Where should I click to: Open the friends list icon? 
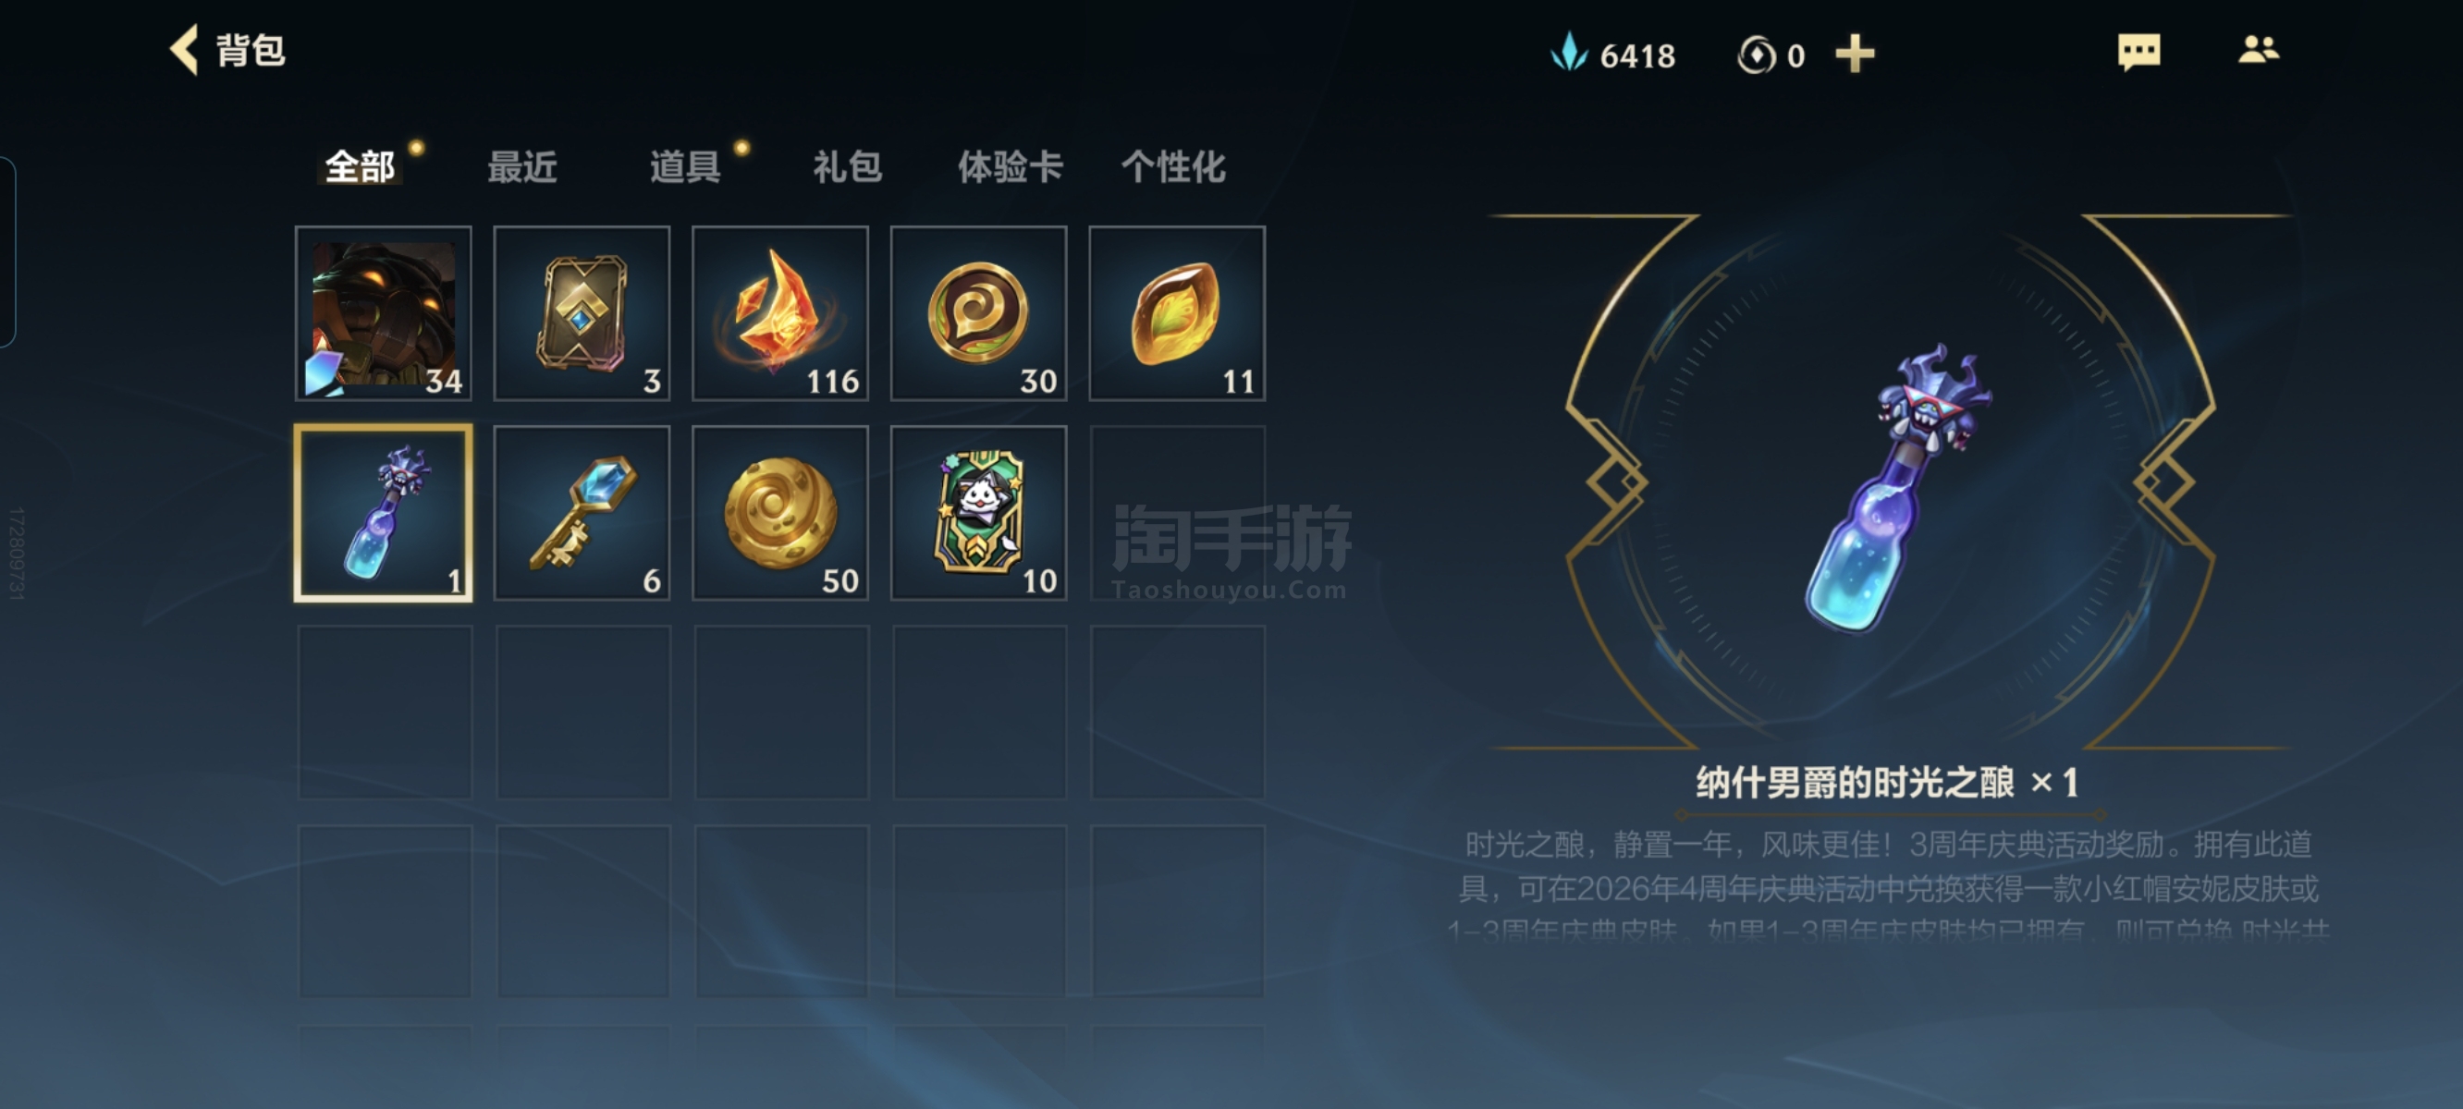coord(2259,50)
